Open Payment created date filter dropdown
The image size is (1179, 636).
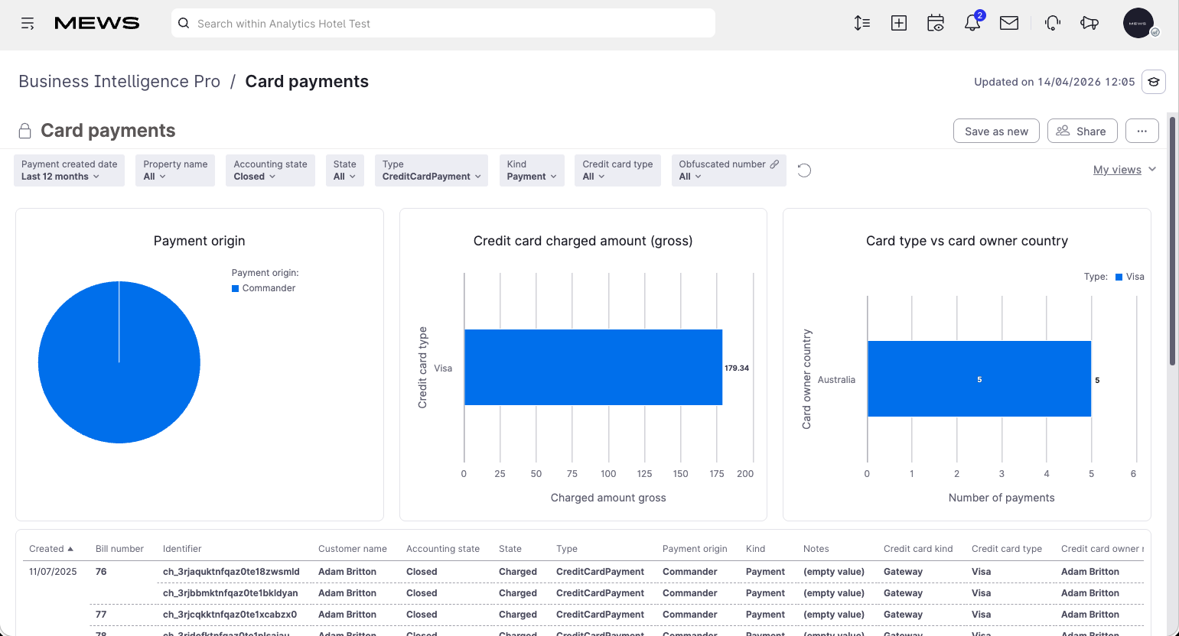pos(69,170)
